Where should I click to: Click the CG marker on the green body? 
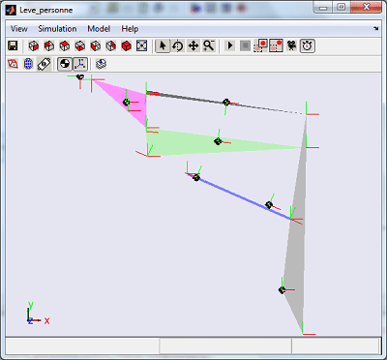click(x=218, y=141)
